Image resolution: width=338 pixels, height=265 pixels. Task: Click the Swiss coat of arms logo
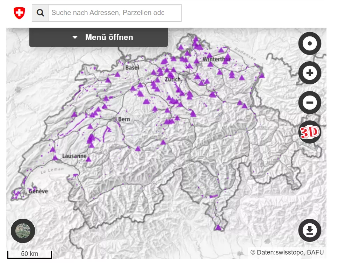pos(19,13)
